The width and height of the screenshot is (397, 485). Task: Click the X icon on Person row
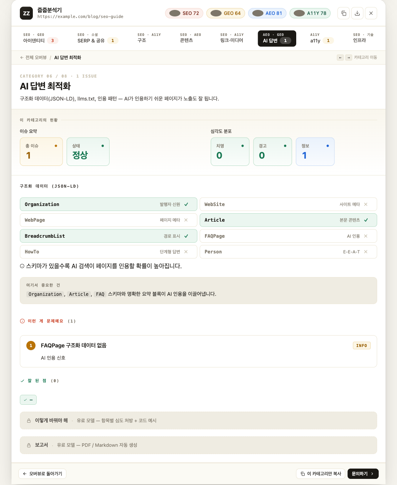pyautogui.click(x=366, y=252)
